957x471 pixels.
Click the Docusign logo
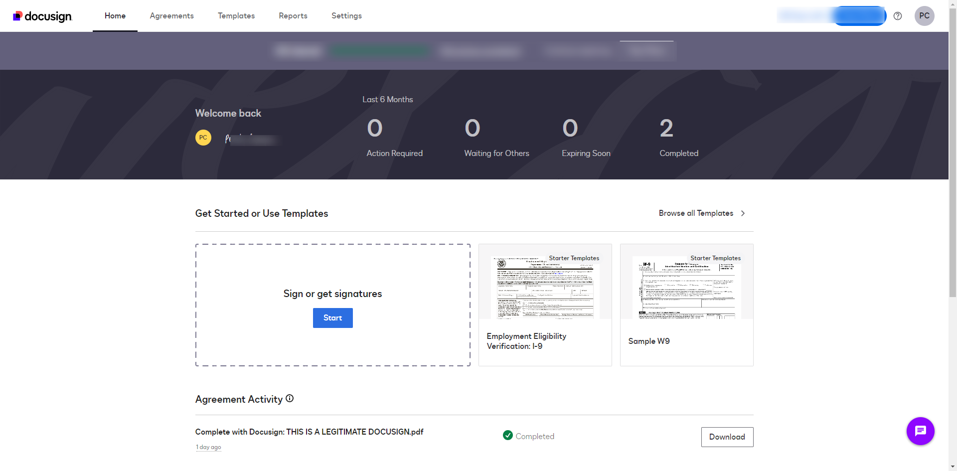42,16
